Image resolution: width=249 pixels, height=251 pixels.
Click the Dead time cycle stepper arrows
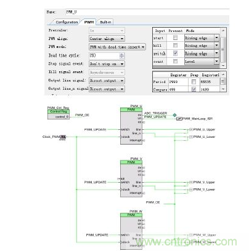[122, 55]
